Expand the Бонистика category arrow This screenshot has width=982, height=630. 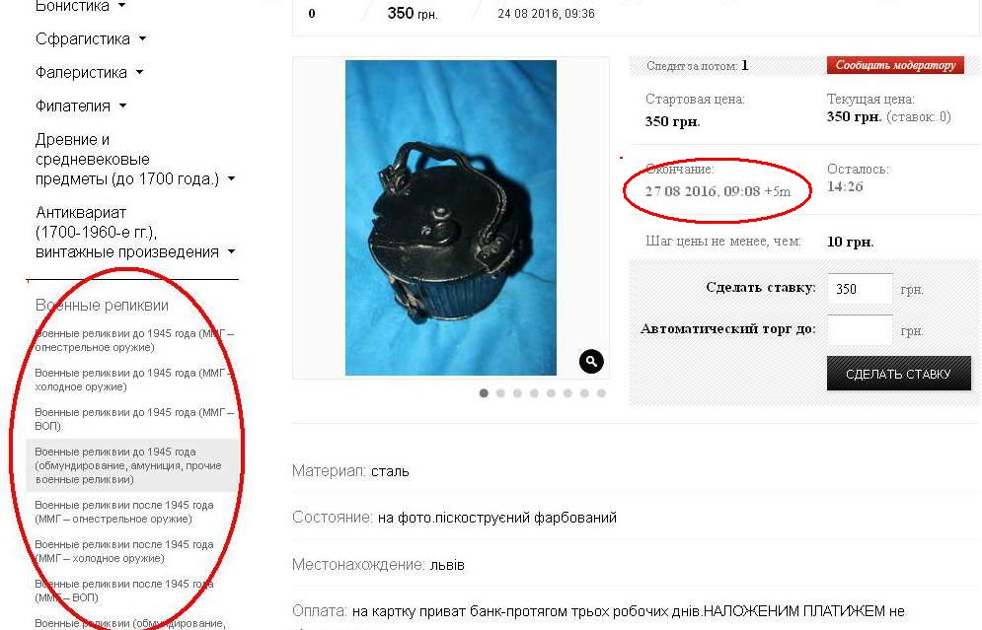(x=122, y=6)
